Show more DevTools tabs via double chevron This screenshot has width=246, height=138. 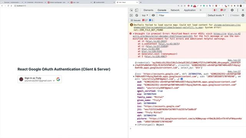click(x=200, y=10)
